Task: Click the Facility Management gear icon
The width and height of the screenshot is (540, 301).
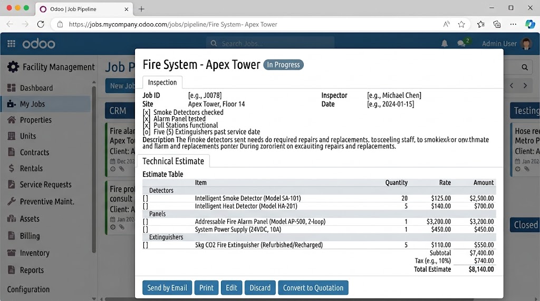Action: tap(13, 67)
